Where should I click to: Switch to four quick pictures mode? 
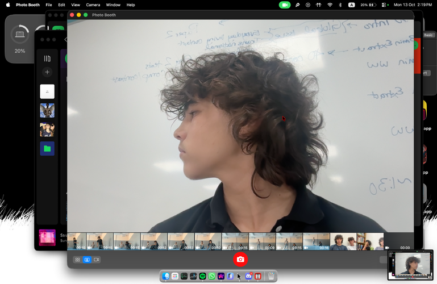click(77, 260)
